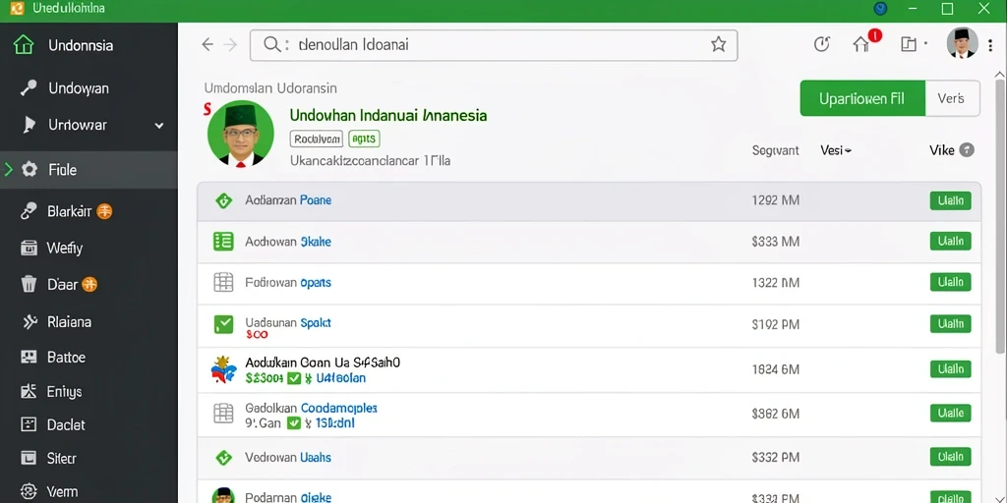This screenshot has width=1007, height=503.
Task: Click the home icon beside Undonnsia
Action: [24, 45]
